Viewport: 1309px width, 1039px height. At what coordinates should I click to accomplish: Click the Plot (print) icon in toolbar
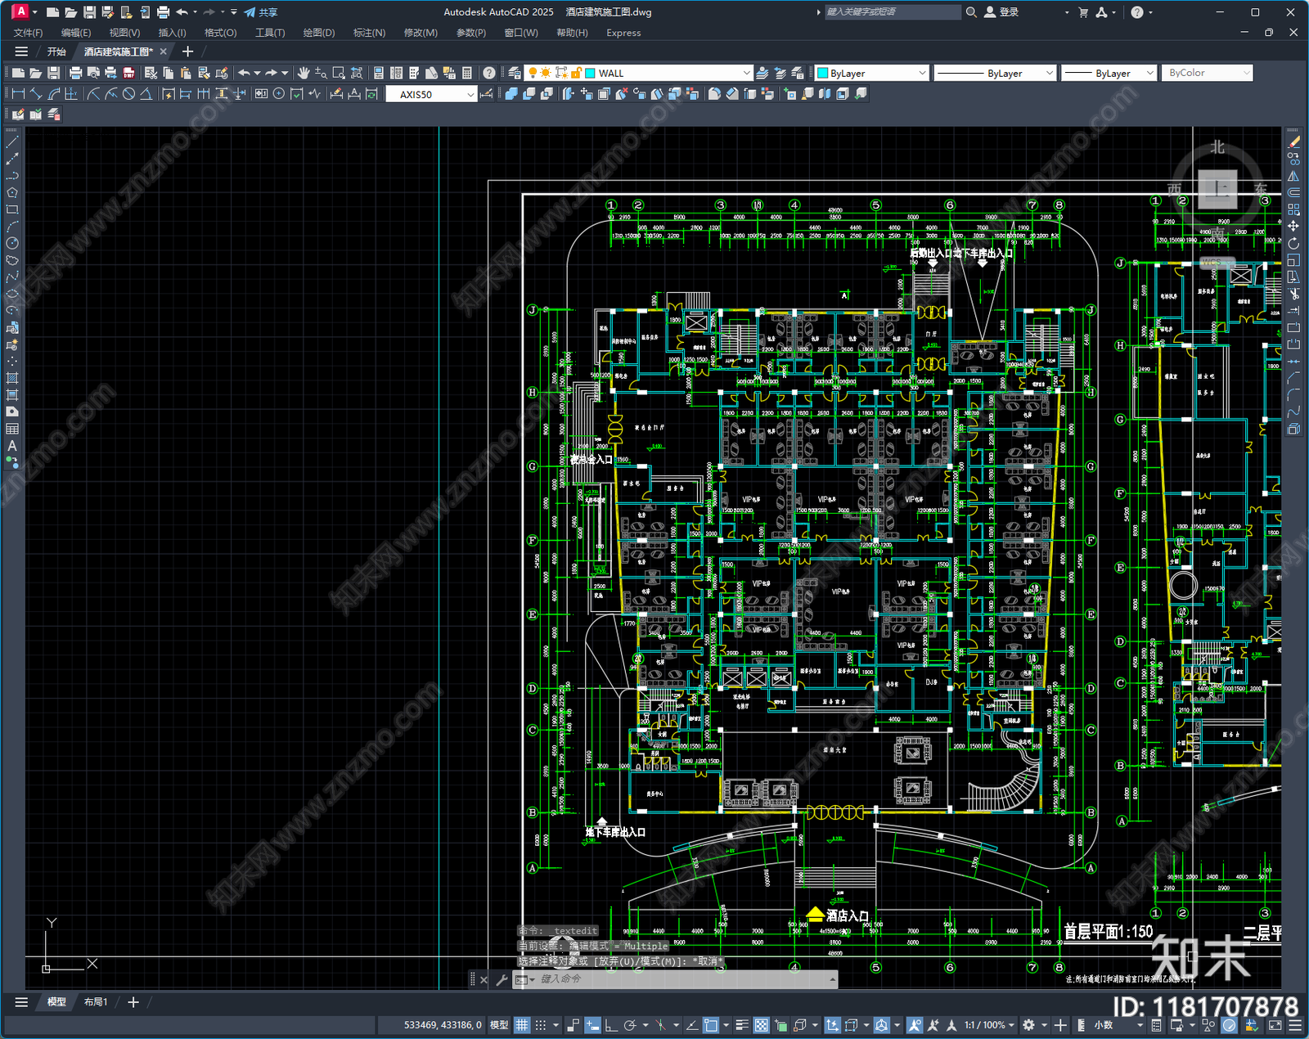click(x=75, y=73)
